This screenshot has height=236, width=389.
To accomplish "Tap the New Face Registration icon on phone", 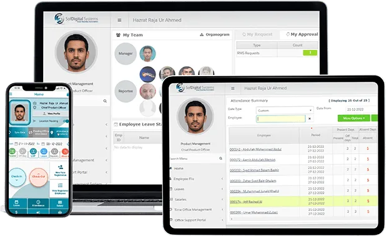I will [x=61, y=167].
